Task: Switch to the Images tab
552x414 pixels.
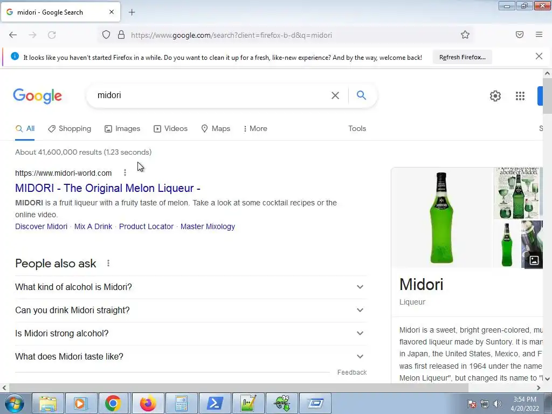Action: 122,129
